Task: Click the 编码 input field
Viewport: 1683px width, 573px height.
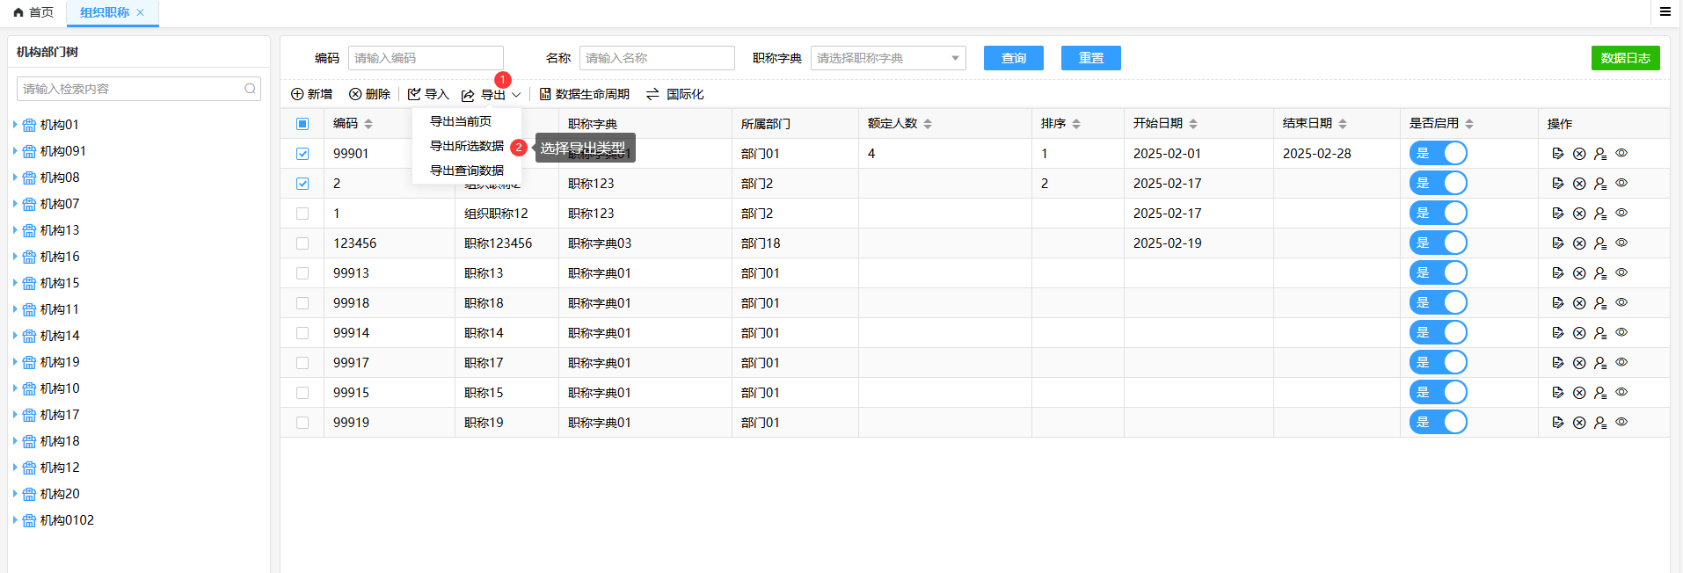Action: point(426,58)
